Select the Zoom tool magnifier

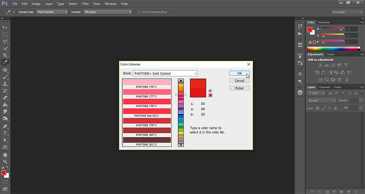[5, 162]
